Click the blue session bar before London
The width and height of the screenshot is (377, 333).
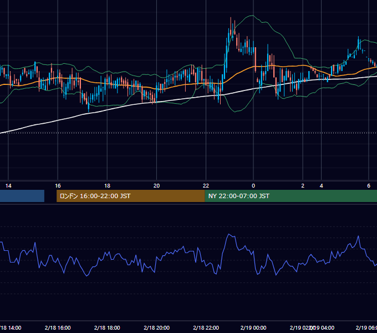(x=22, y=196)
